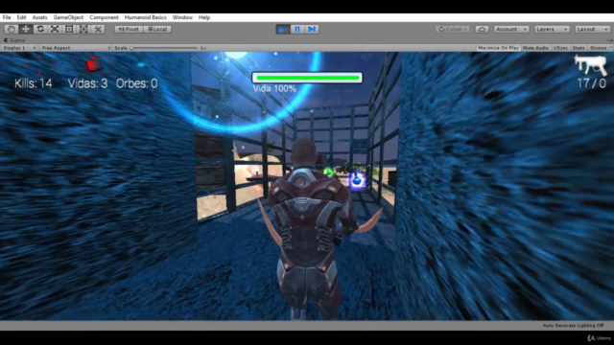Screen dimensions: 614x345
Task: Click the Auto Generate Lighting Off status
Action: [573, 326]
